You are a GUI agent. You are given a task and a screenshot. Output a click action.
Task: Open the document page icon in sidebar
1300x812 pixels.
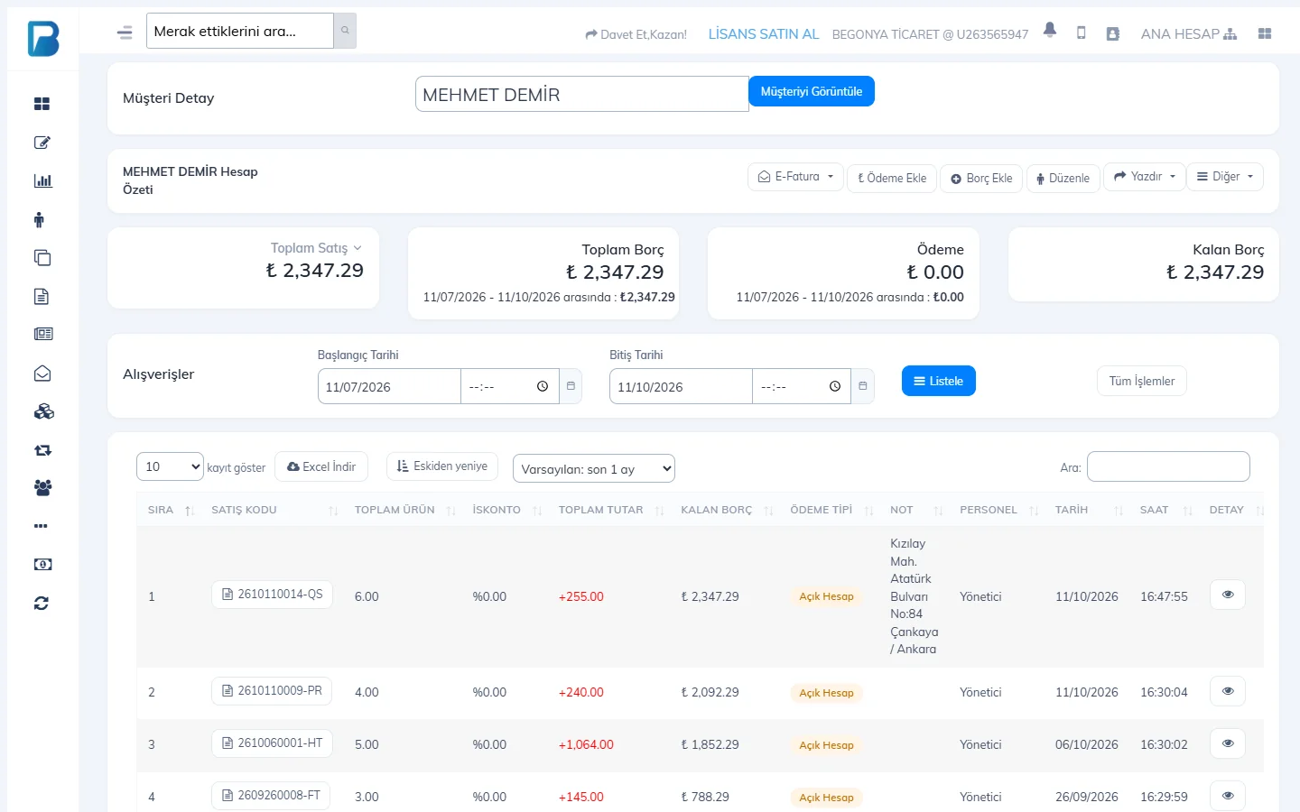point(42,296)
